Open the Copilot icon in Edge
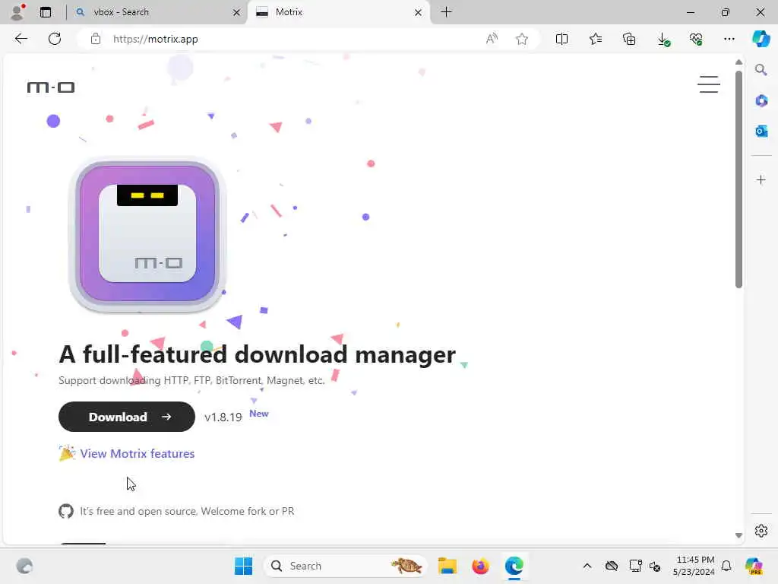Screen dimensions: 778x584 click(x=761, y=39)
